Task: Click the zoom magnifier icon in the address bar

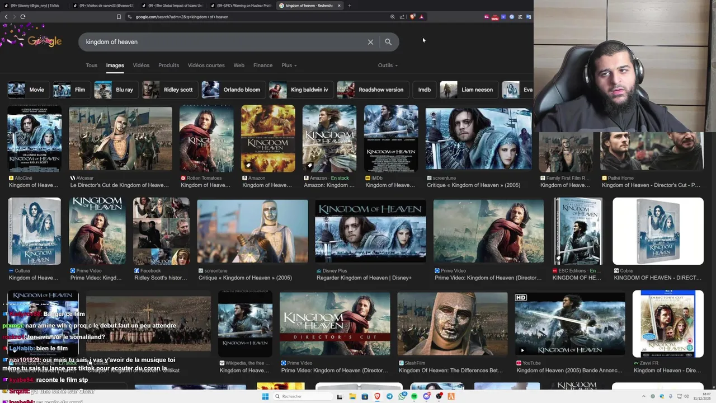Action: pos(393,17)
